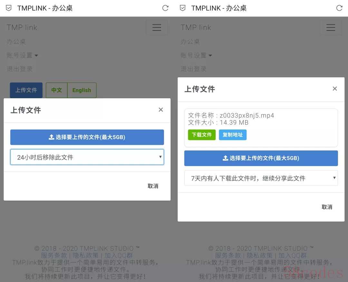Expand 账号设置 menu on right screen
Screen dimensions: 348x282
pos(196,55)
